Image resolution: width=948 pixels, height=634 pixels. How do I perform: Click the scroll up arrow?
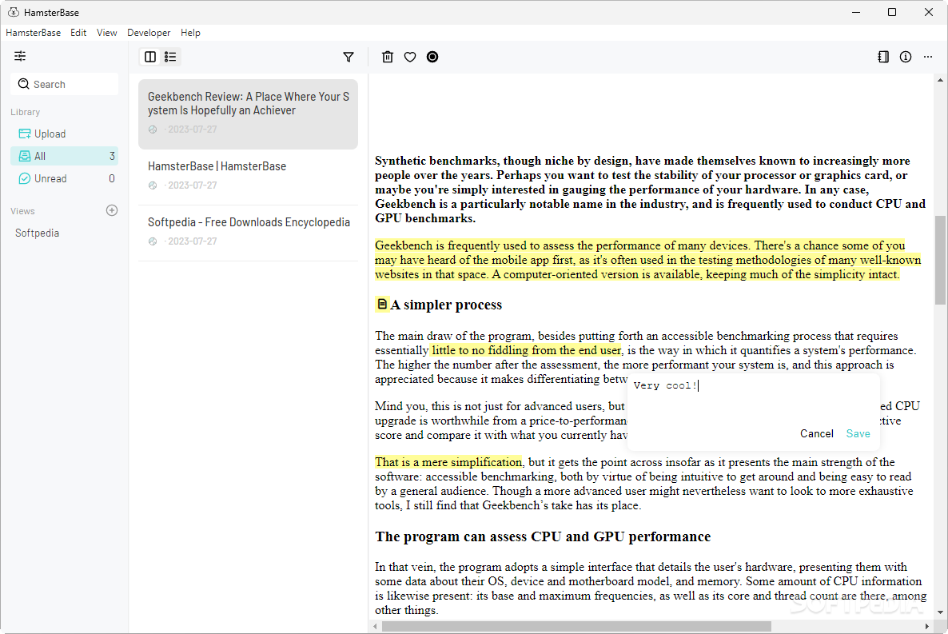pyautogui.click(x=940, y=80)
